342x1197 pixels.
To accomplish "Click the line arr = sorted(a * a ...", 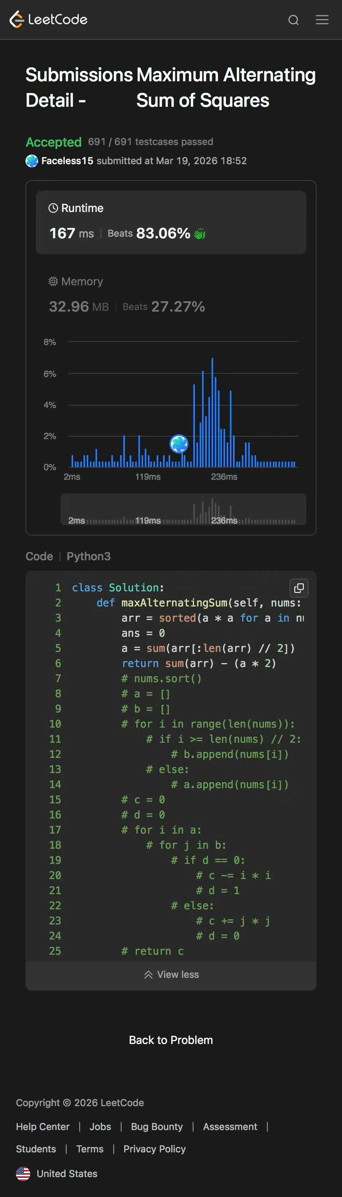I will pos(212,618).
